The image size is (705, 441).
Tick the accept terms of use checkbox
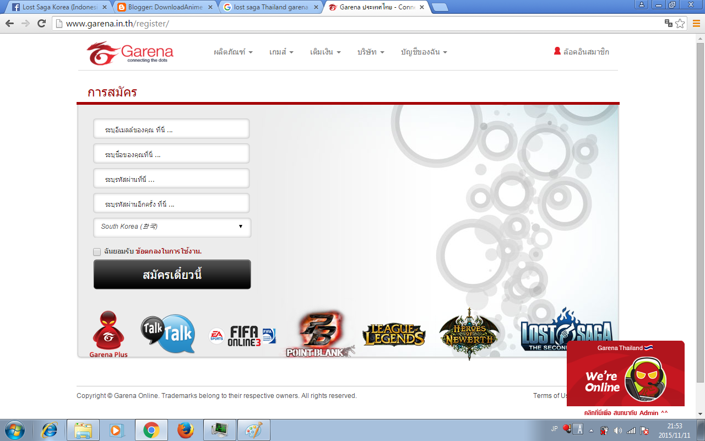pyautogui.click(x=97, y=252)
